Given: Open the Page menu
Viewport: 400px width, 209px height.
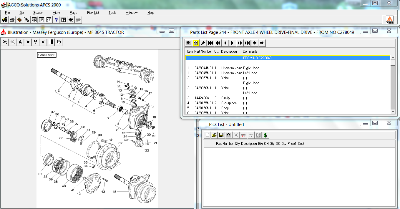Looking at the screenshot, I should (x=74, y=13).
